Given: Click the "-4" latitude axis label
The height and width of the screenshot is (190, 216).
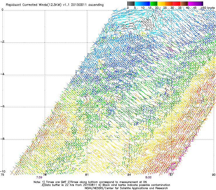Looking at the screenshot, I should coord(3,74).
